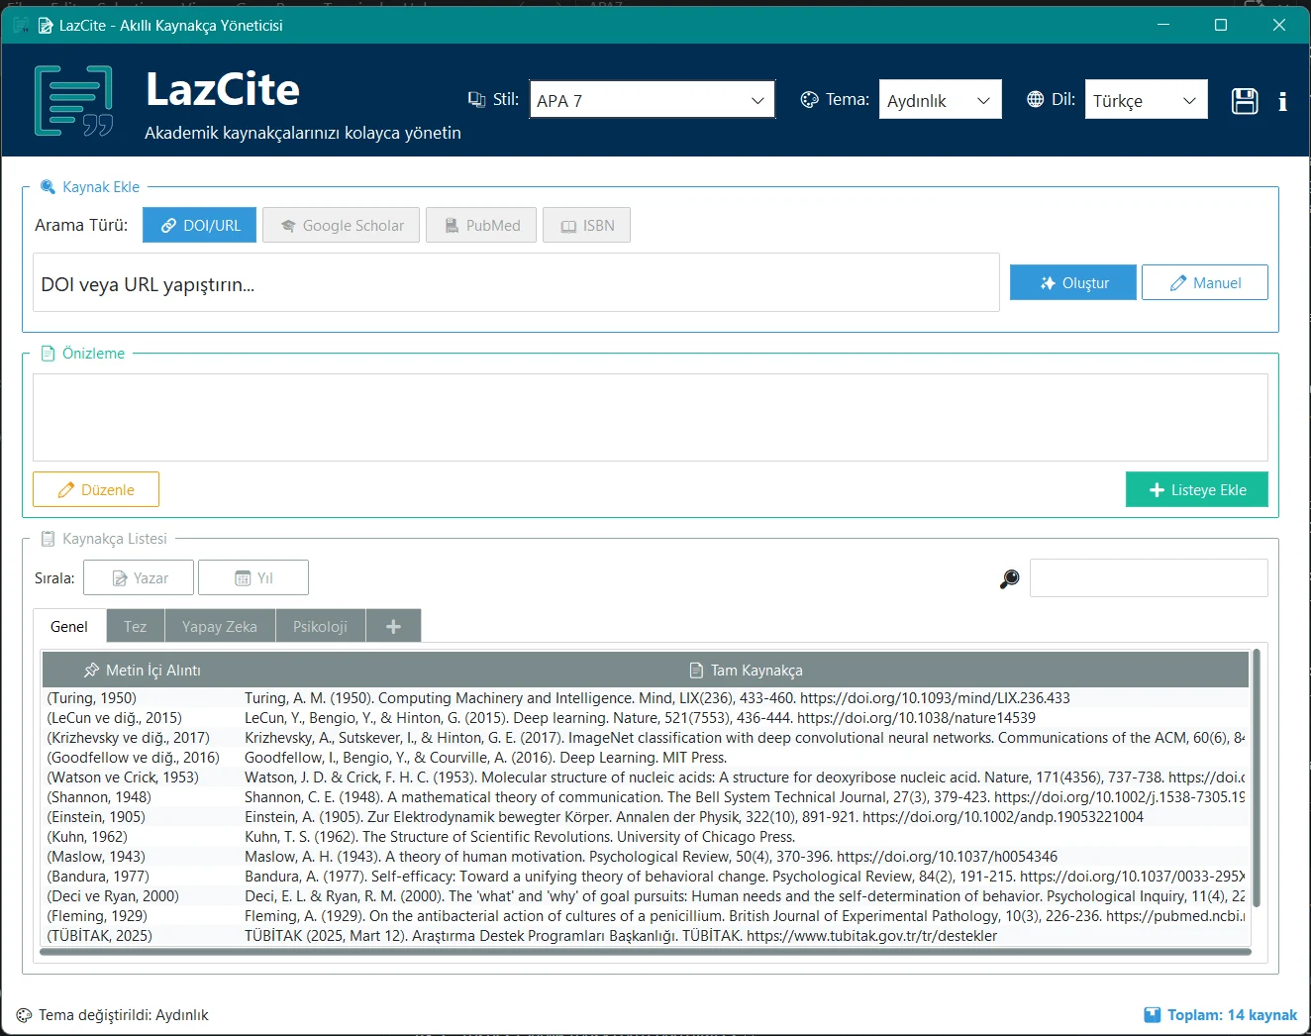Select the (Krizhevsky ve diğ., 2017) row
Image resolution: width=1311 pixels, height=1036 pixels.
click(646, 738)
